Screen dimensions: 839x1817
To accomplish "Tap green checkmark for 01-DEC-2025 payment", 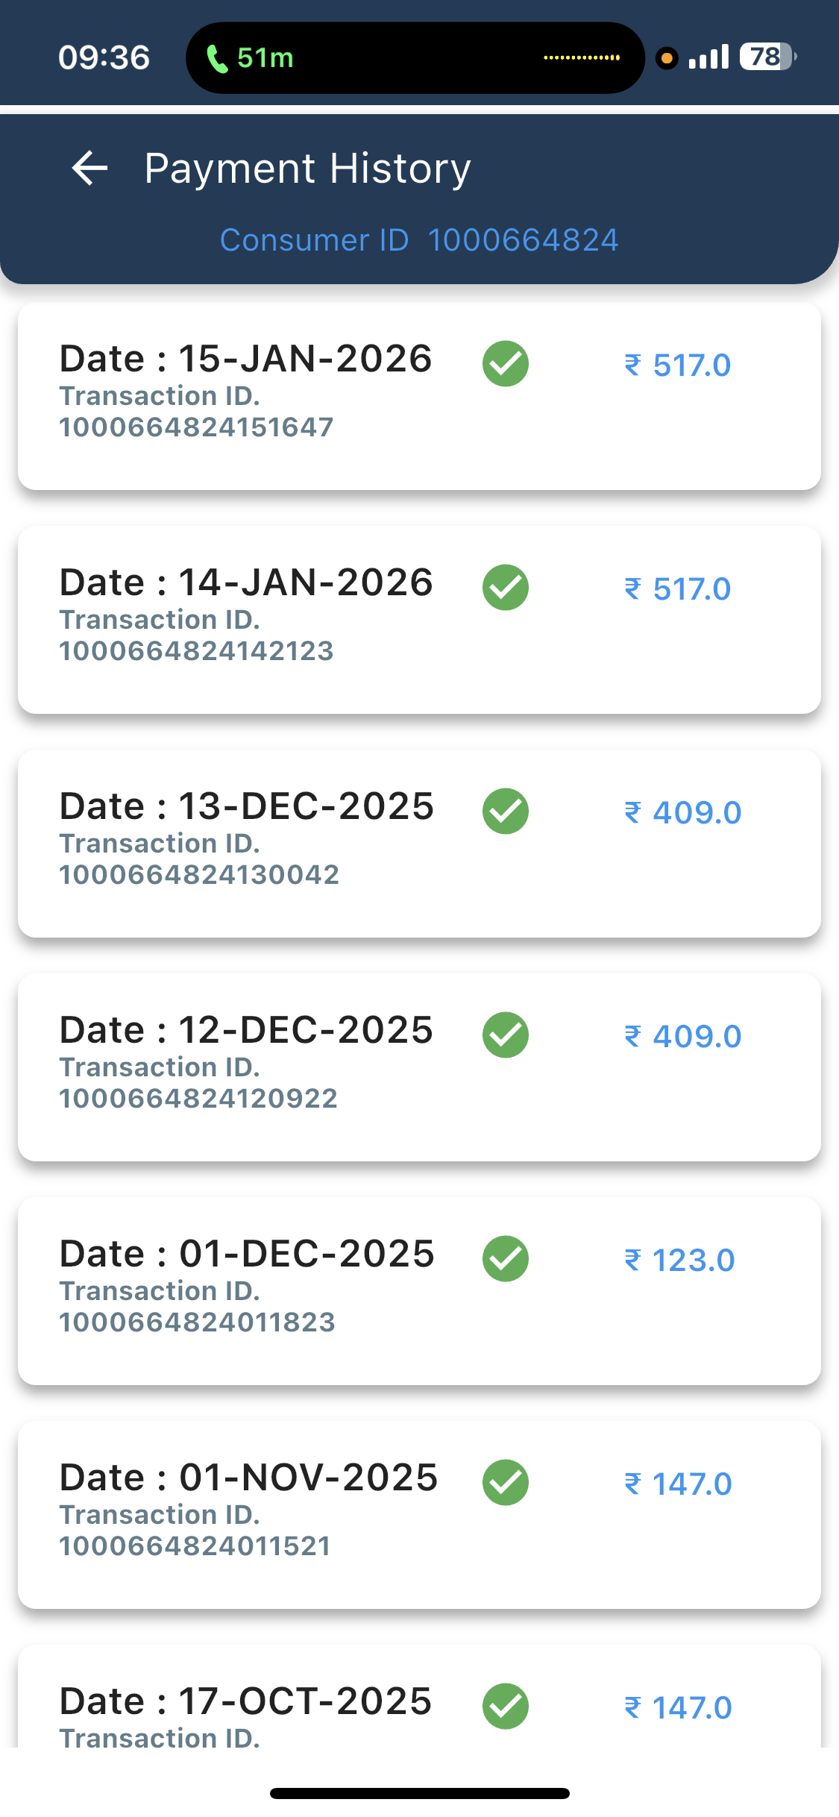I will tap(506, 1259).
